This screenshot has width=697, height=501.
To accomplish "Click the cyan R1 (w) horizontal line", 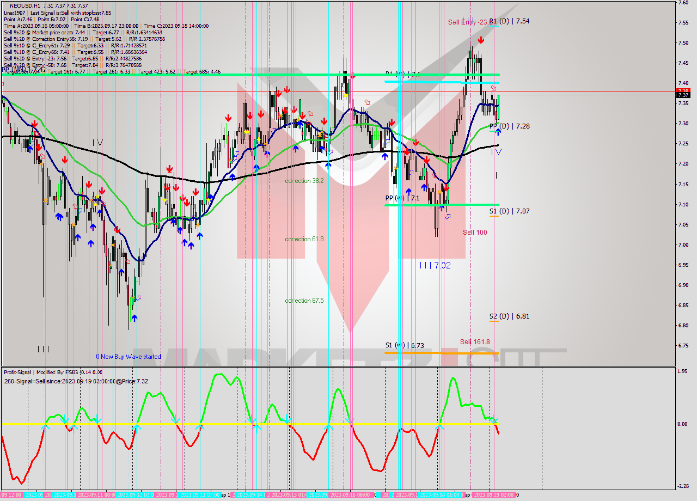I will click(442, 82).
